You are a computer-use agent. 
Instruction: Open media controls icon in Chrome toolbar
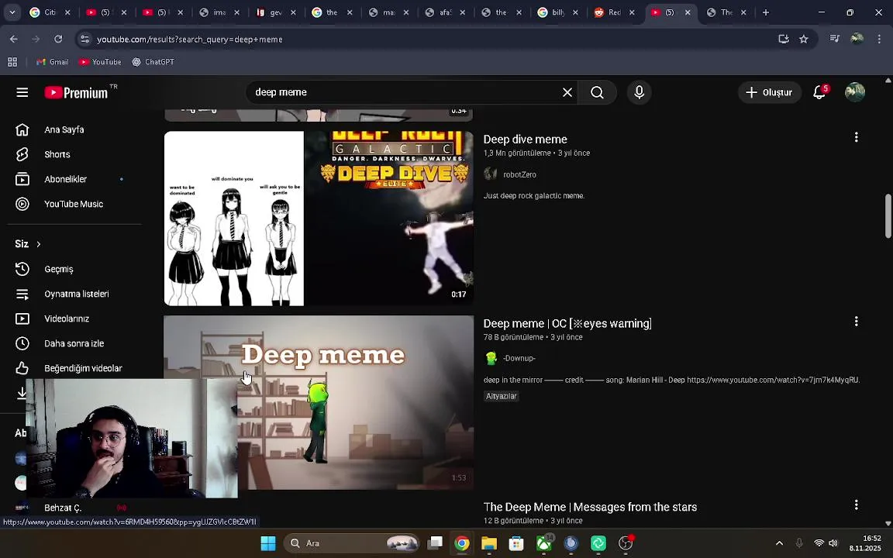[x=834, y=39]
